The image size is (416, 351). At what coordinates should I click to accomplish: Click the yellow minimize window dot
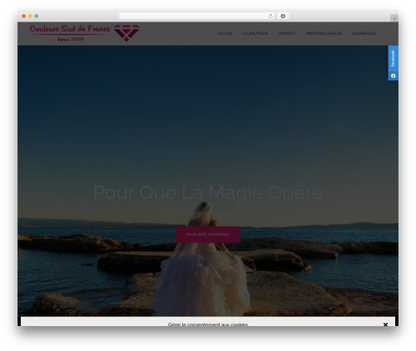click(x=30, y=17)
